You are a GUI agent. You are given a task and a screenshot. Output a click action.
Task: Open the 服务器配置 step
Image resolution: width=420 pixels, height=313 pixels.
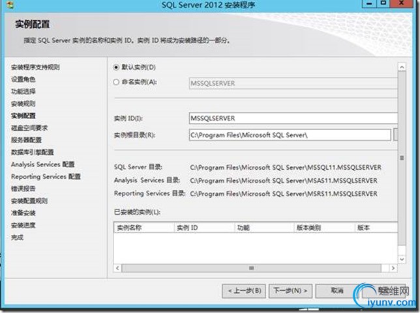(26, 140)
